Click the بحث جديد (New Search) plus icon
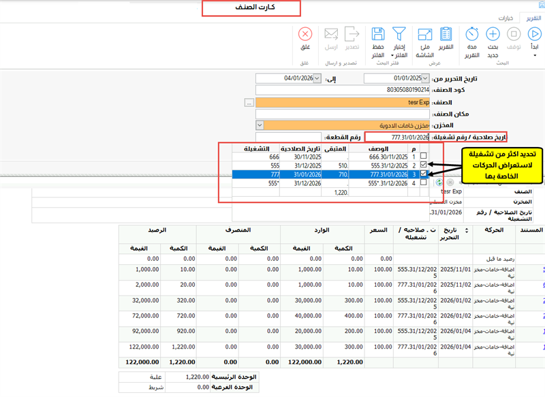 point(493,33)
